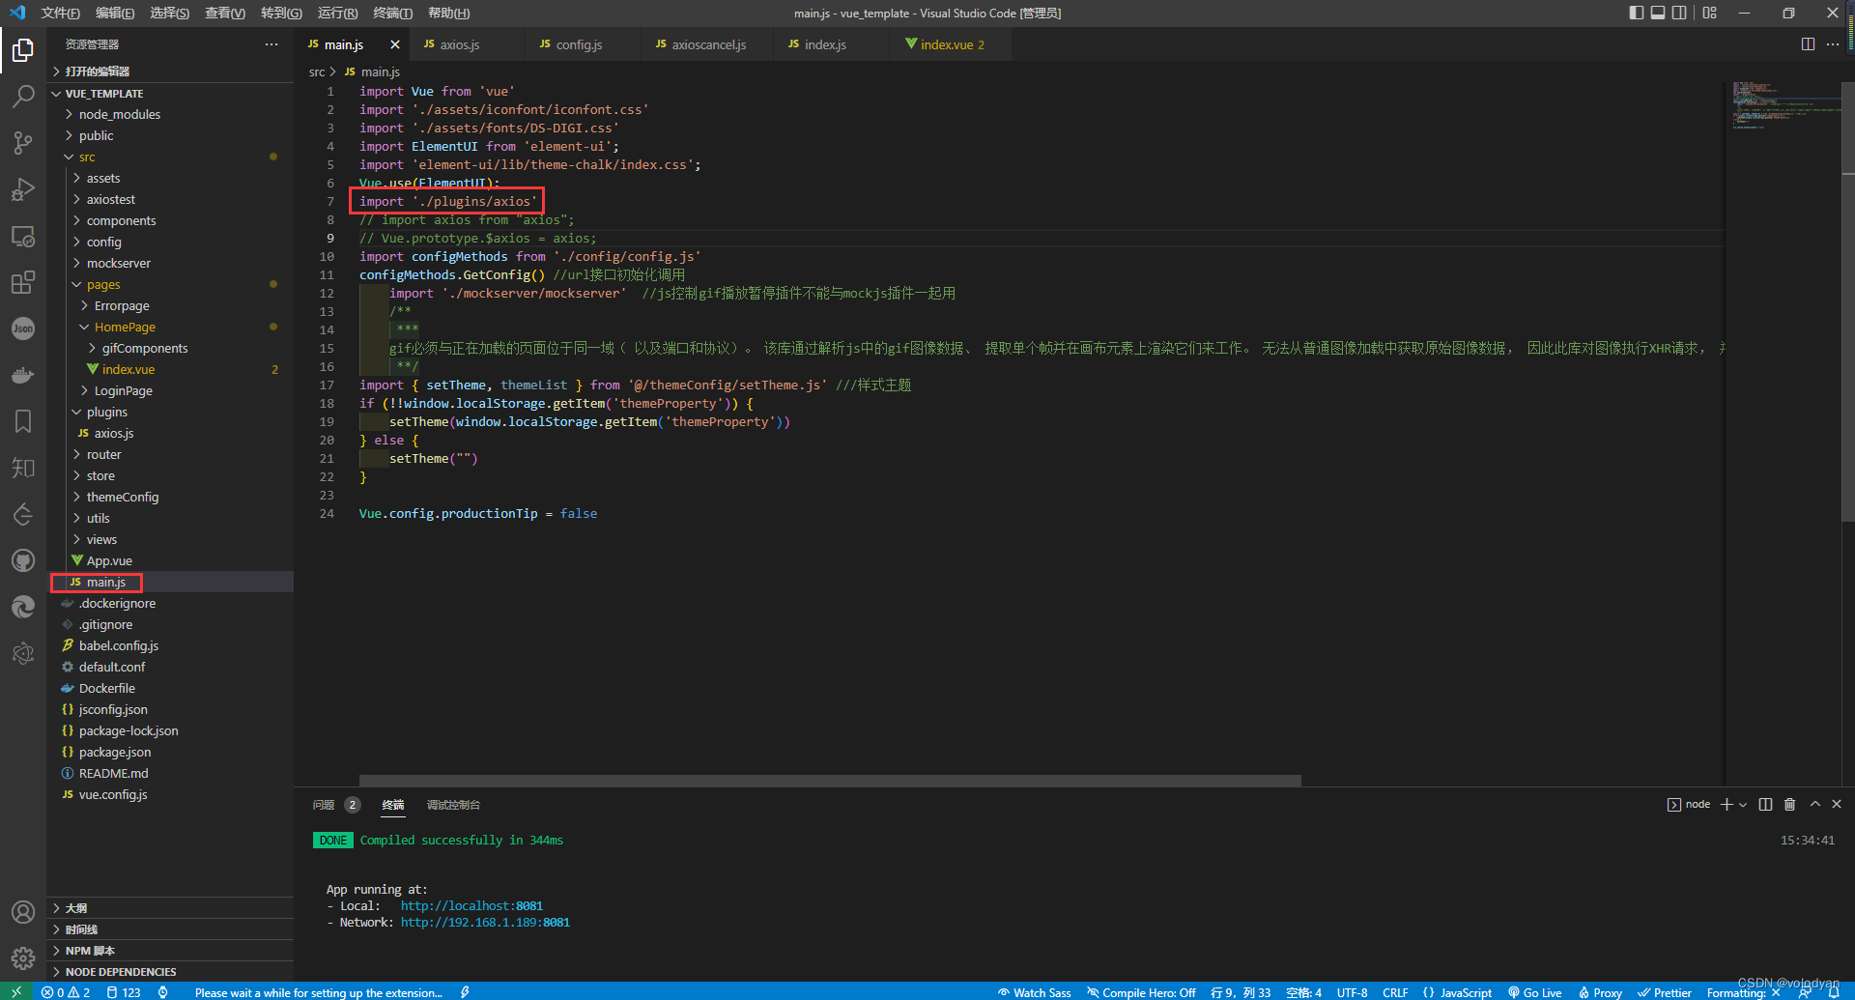Image resolution: width=1855 pixels, height=1000 pixels.
Task: Open the Source Control view icon
Action: click(23, 142)
